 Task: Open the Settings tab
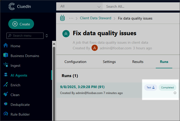(x=109, y=62)
